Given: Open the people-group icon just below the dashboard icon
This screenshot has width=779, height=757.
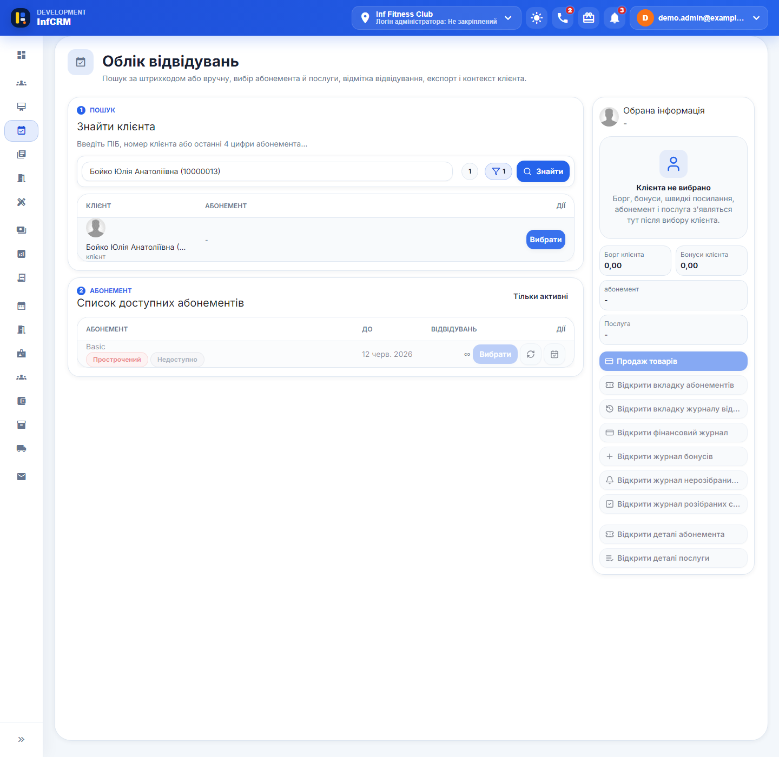Looking at the screenshot, I should pyautogui.click(x=21, y=83).
